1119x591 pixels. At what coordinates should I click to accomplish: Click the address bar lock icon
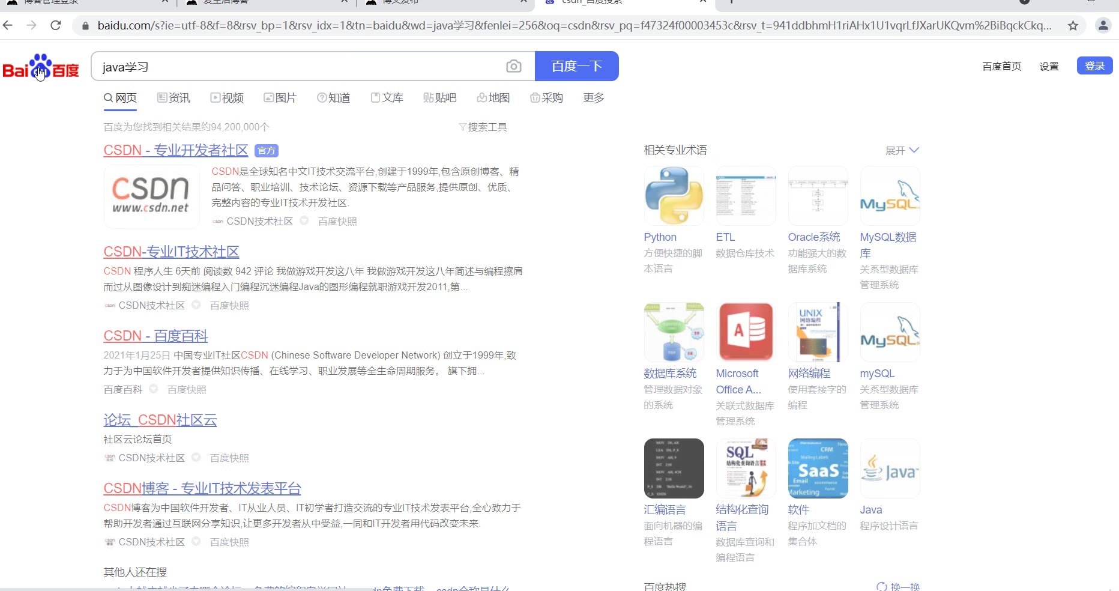pos(85,26)
